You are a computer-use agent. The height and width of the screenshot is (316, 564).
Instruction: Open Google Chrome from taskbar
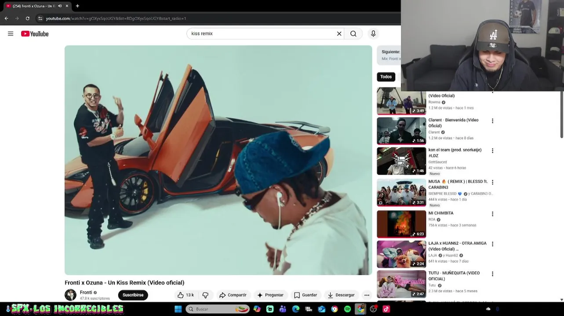tap(360, 309)
